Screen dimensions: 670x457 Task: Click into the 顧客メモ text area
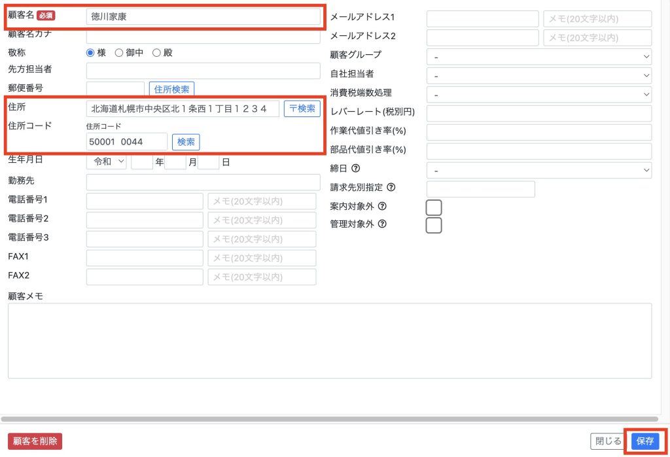click(x=329, y=340)
